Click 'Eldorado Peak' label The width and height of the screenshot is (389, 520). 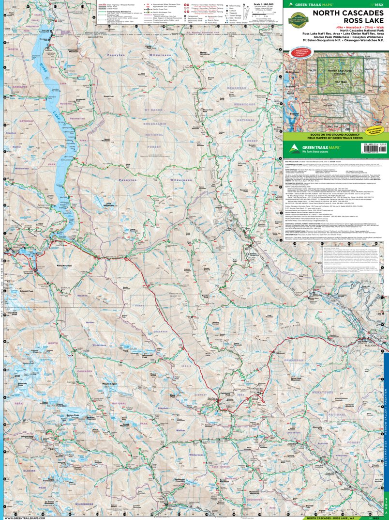pos(23,385)
